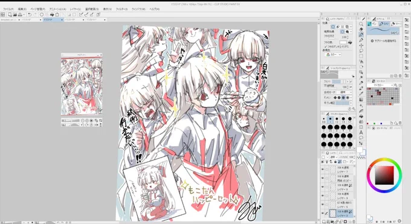
Task: Adjust the ブラシサイズ slider in tool property
Action: click(x=338, y=82)
